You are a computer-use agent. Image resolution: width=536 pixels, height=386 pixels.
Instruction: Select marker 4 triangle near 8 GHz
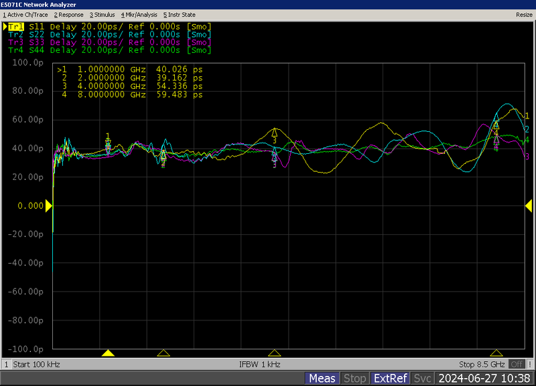pos(496,353)
